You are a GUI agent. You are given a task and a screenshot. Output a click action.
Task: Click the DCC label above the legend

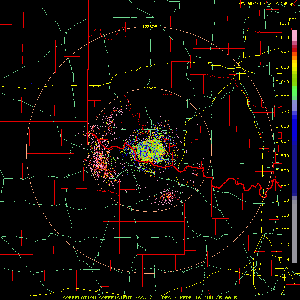[x=293, y=20]
